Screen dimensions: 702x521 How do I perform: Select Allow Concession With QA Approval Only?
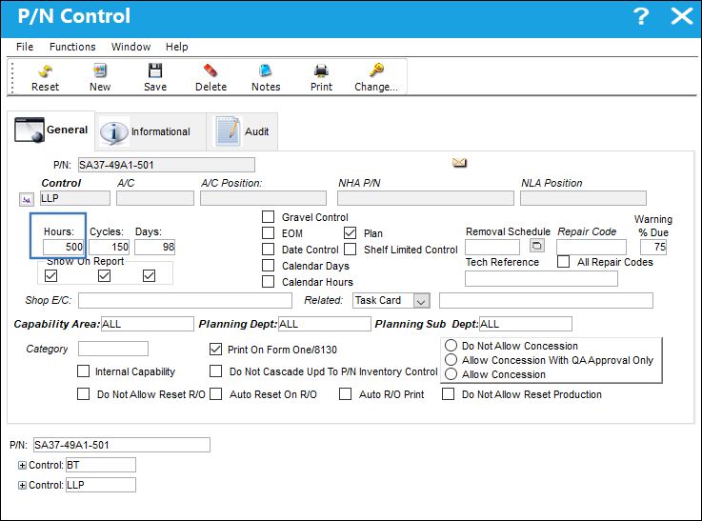tap(451, 360)
